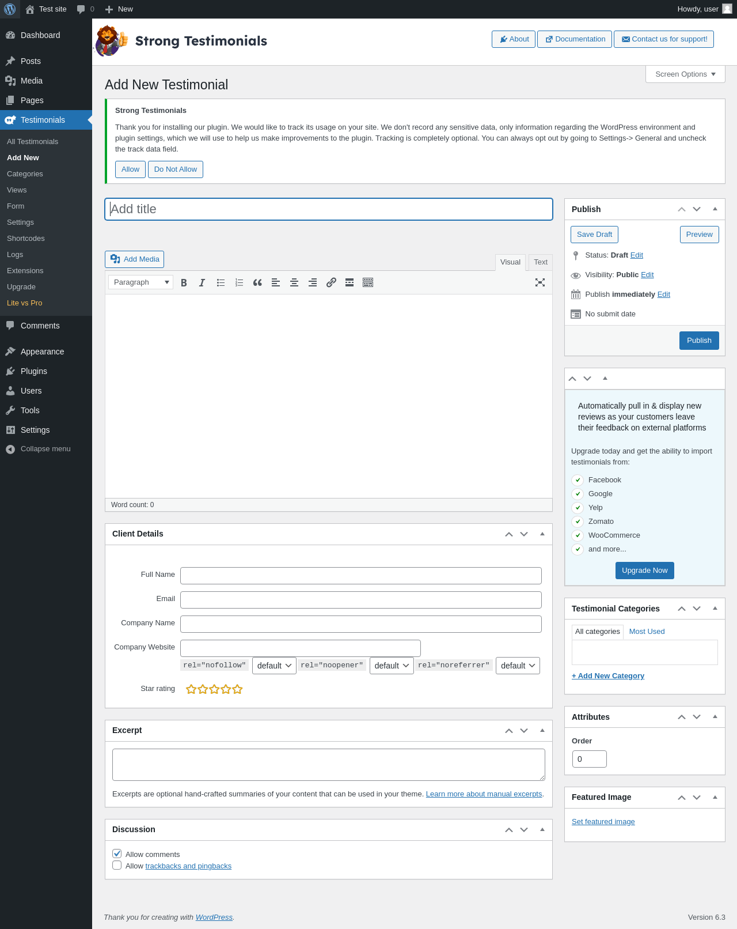Collapse the Publish panel
The height and width of the screenshot is (929, 737).
pyautogui.click(x=715, y=209)
